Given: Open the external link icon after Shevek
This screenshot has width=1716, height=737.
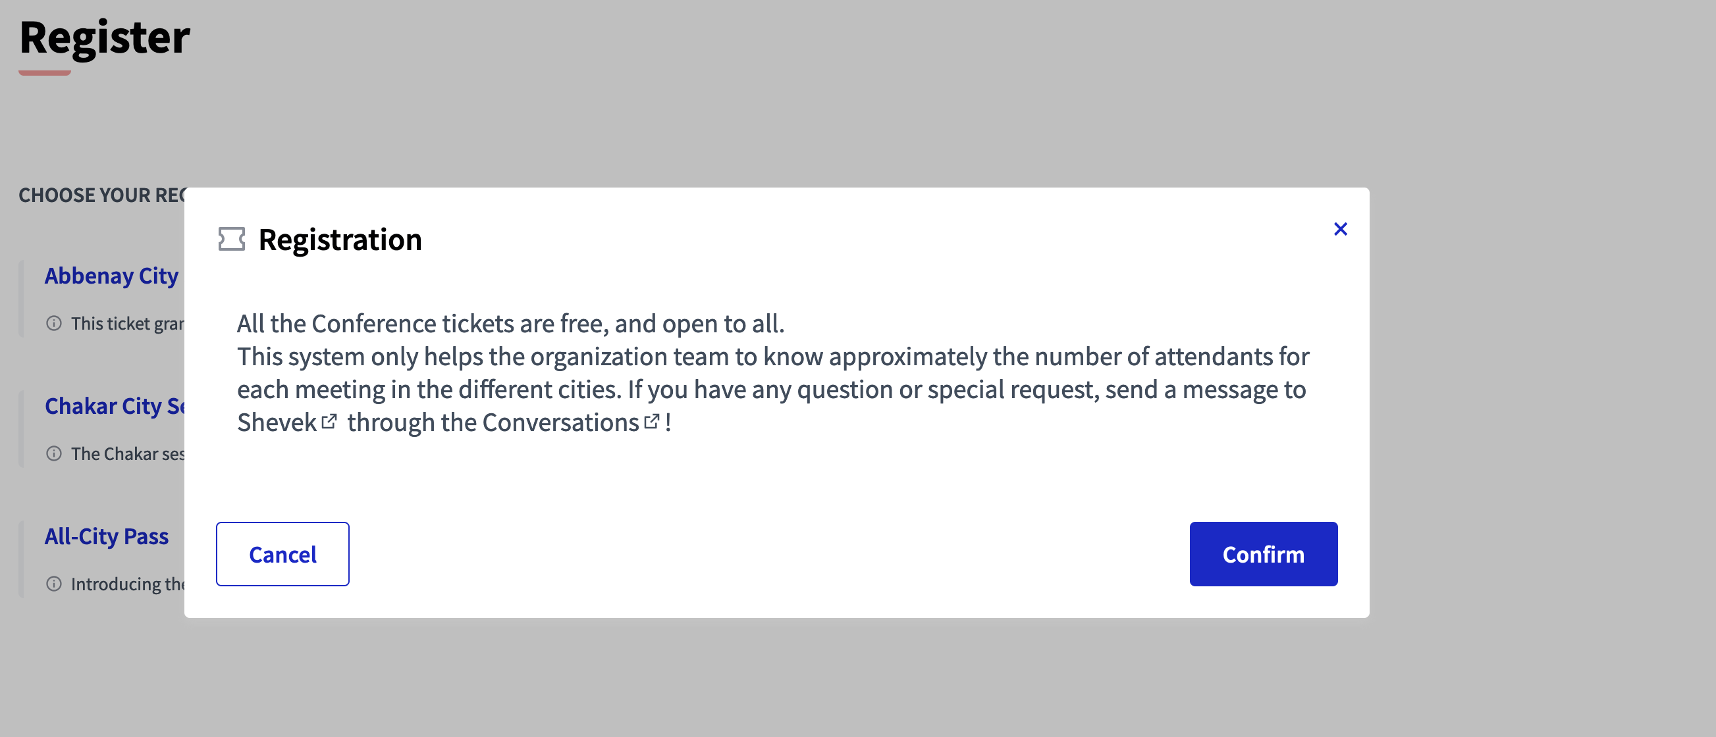Looking at the screenshot, I should pyautogui.click(x=329, y=421).
